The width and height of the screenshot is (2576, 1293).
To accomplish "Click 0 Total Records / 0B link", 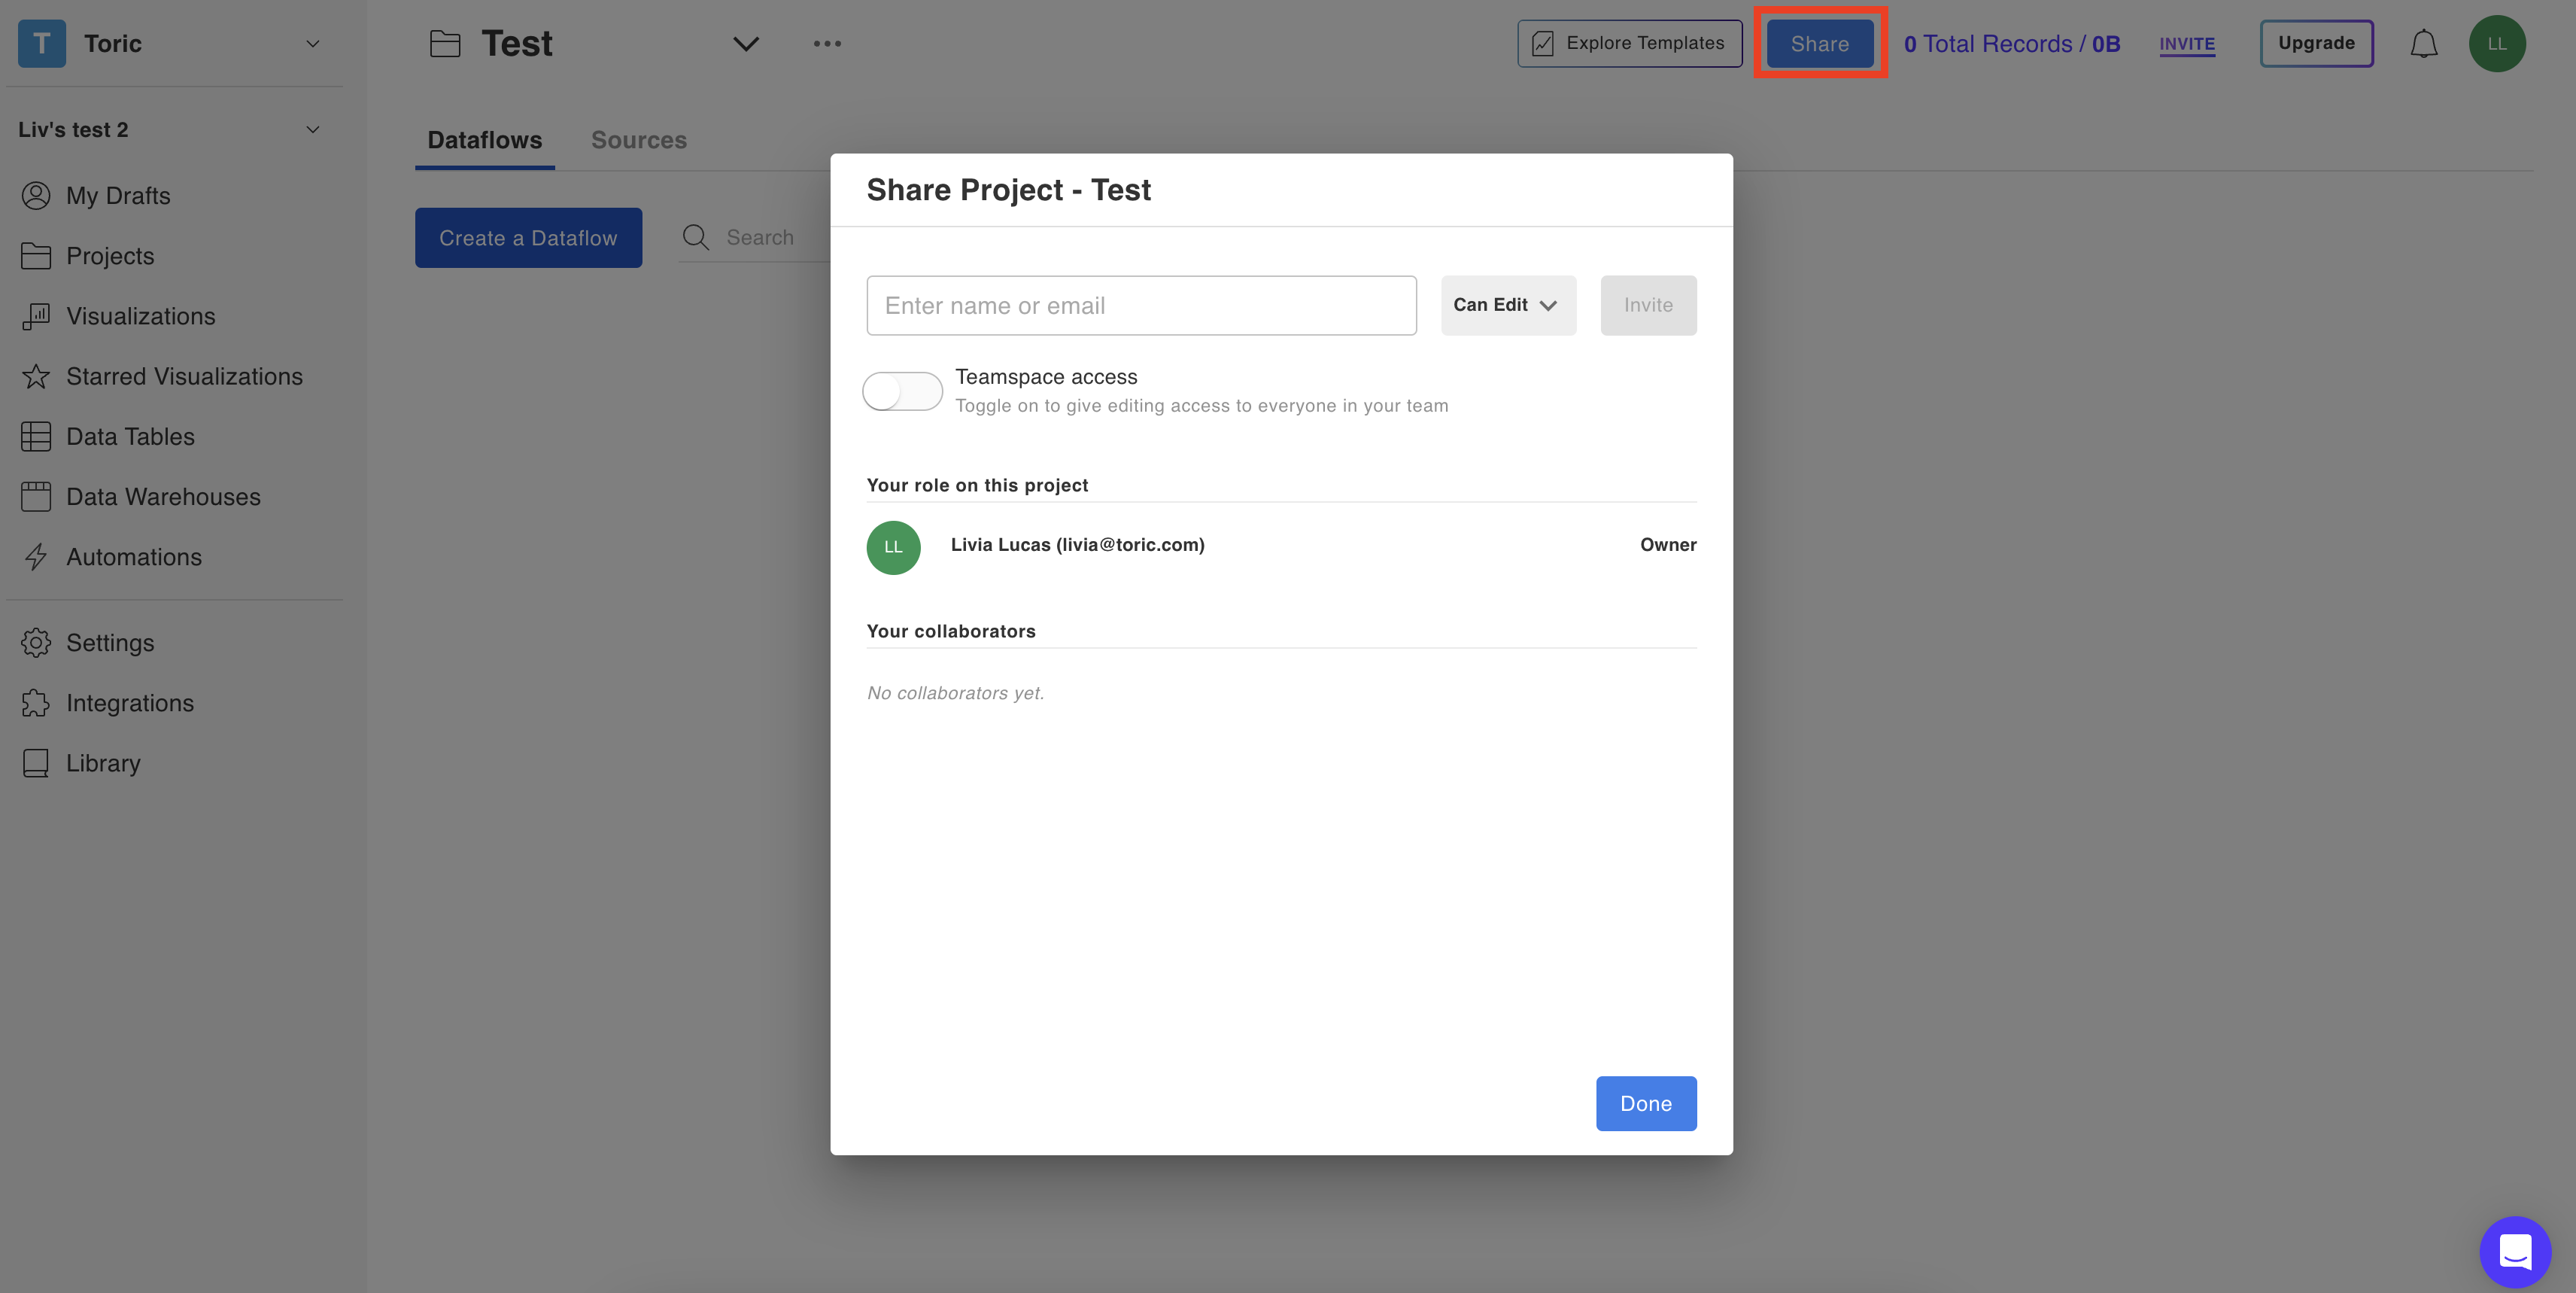I will (x=2011, y=44).
